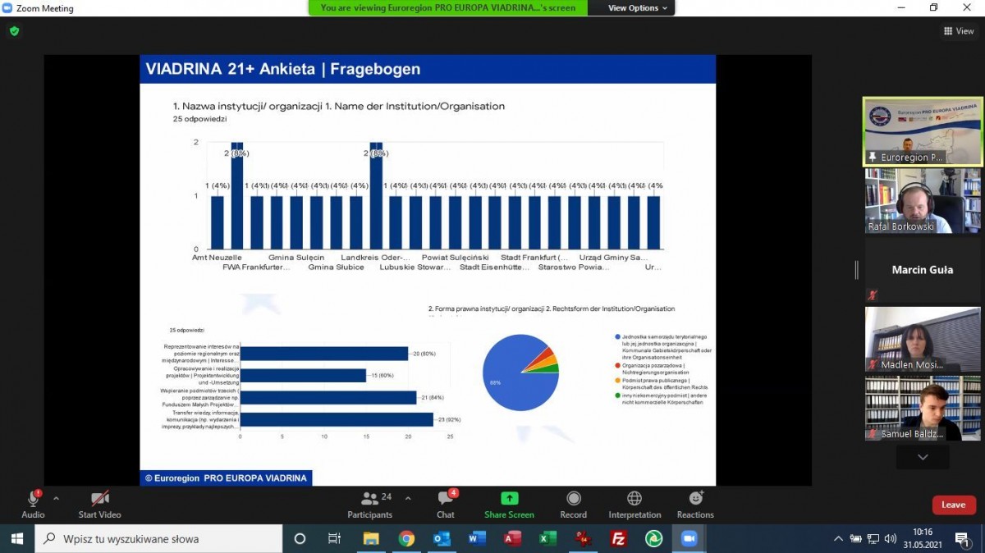Open File Explorer from the taskbar

(371, 539)
